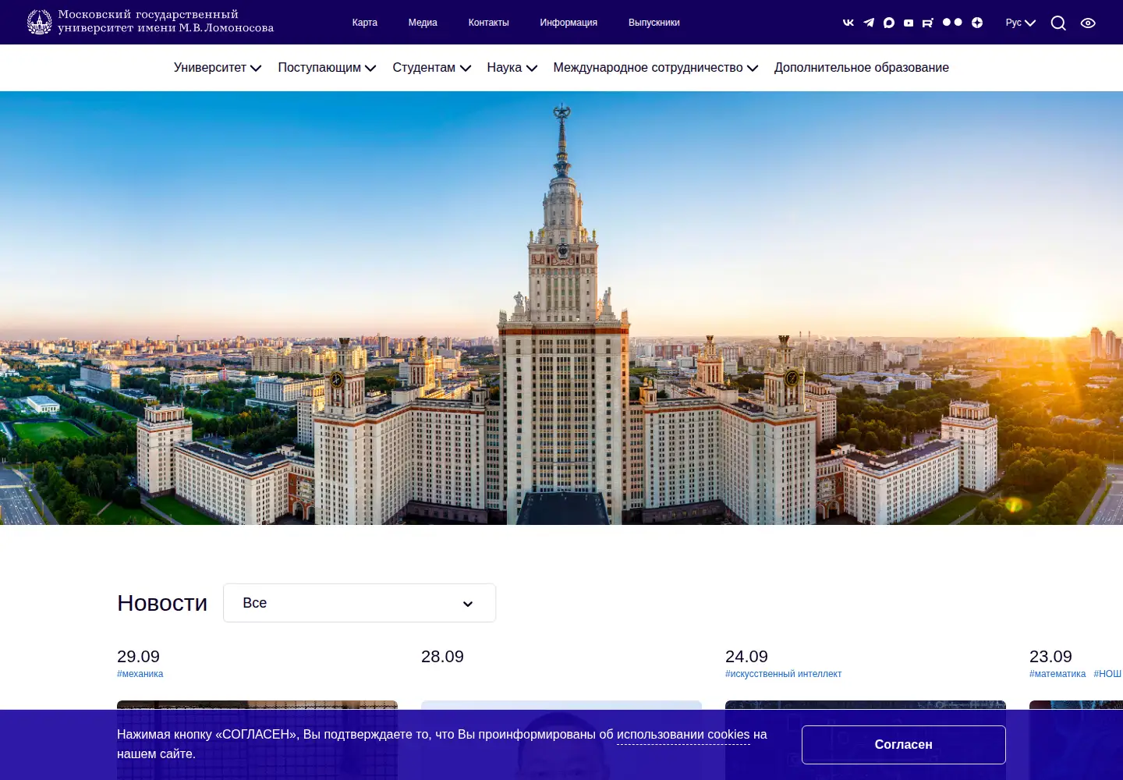The height and width of the screenshot is (780, 1123).
Task: Expand Международное сотрудничество menu
Action: [656, 68]
